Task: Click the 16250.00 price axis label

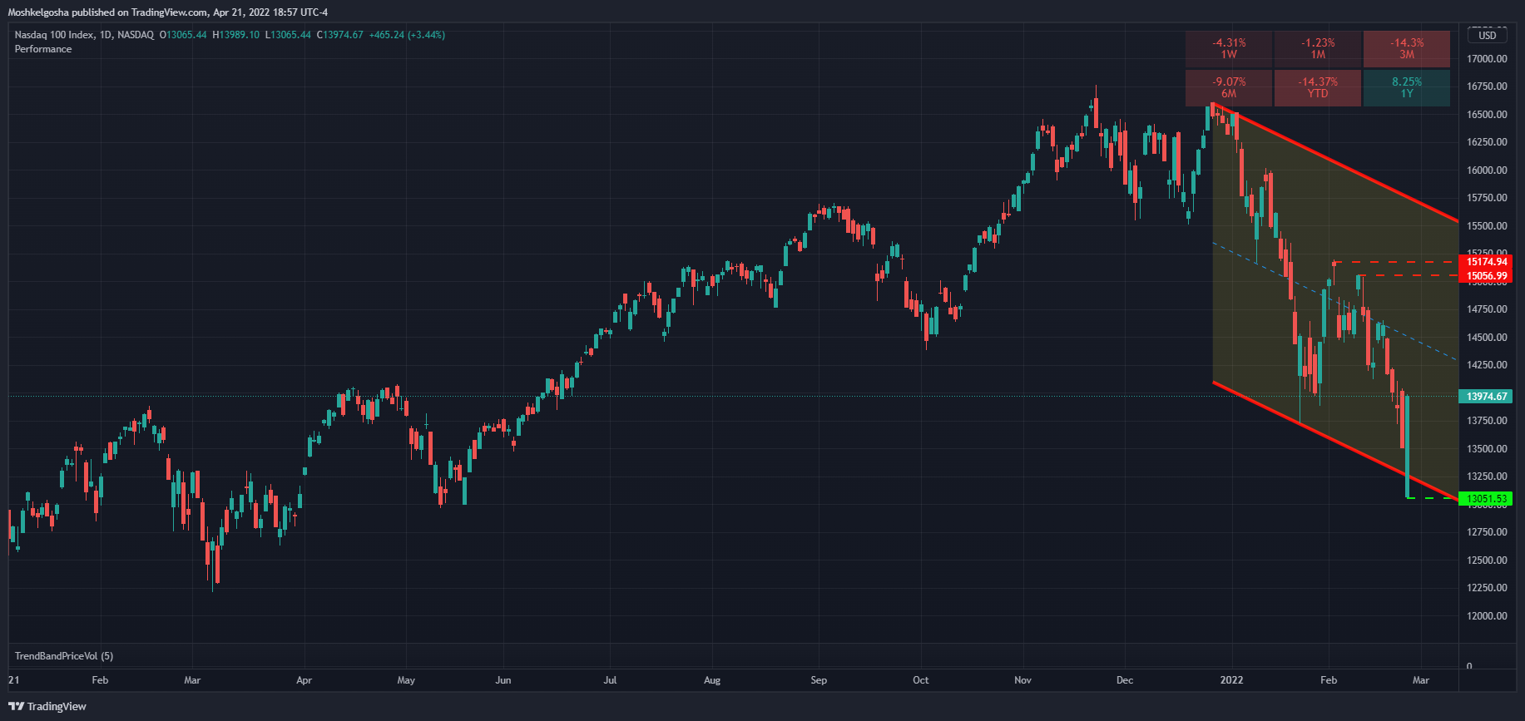Action: [1487, 142]
